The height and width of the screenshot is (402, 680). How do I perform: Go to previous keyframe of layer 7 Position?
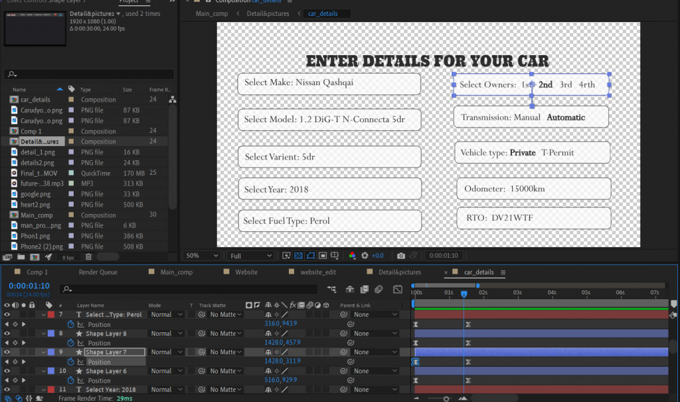coord(7,324)
